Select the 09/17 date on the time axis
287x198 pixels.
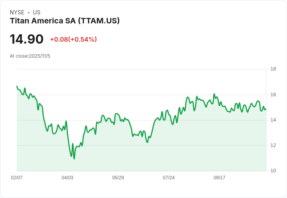pyautogui.click(x=220, y=178)
